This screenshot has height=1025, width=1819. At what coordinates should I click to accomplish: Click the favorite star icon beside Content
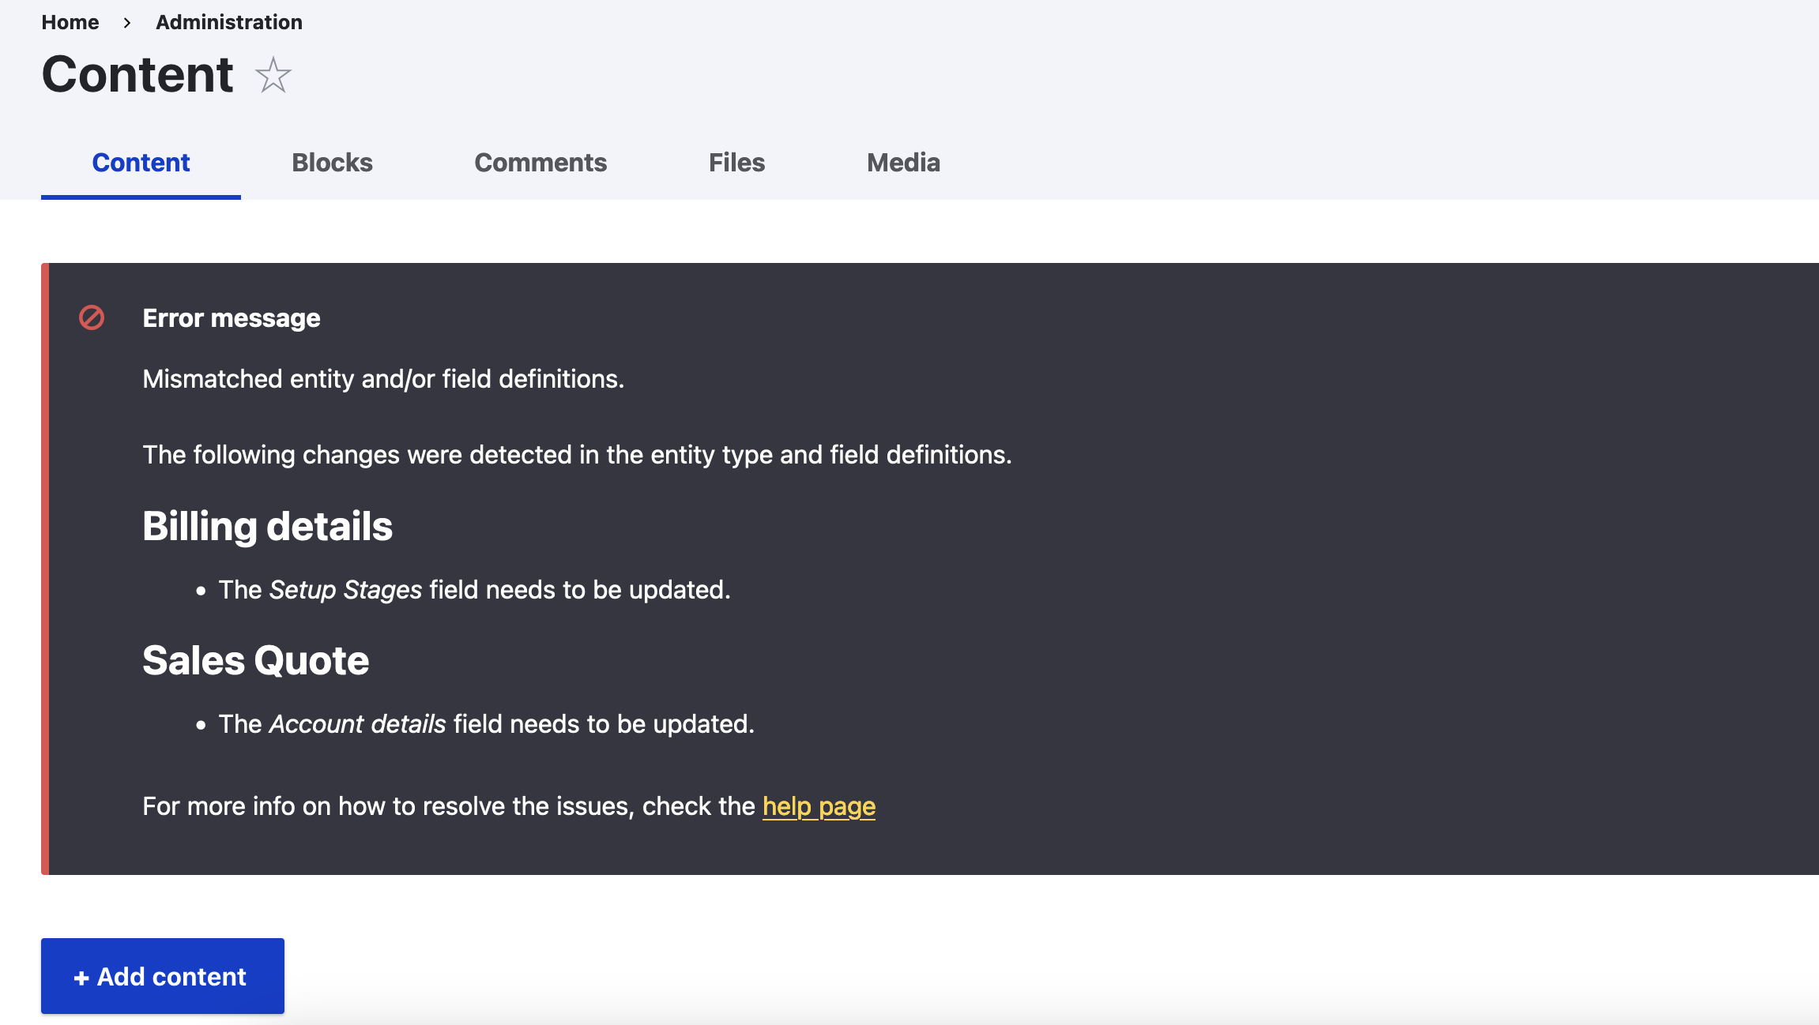273,76
